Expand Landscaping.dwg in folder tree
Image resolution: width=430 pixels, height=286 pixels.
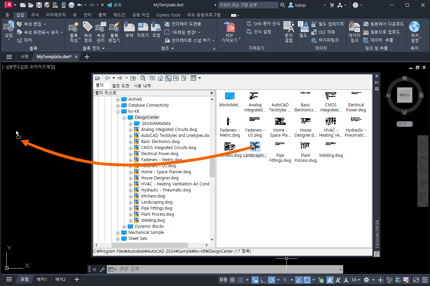131,202
